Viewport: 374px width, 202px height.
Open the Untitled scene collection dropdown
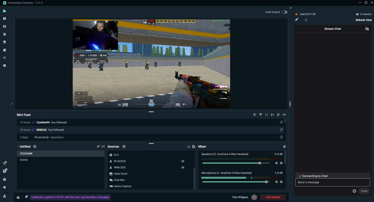tap(24, 147)
